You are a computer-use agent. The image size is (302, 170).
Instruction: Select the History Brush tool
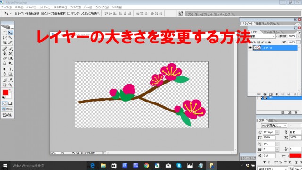pos(10,53)
